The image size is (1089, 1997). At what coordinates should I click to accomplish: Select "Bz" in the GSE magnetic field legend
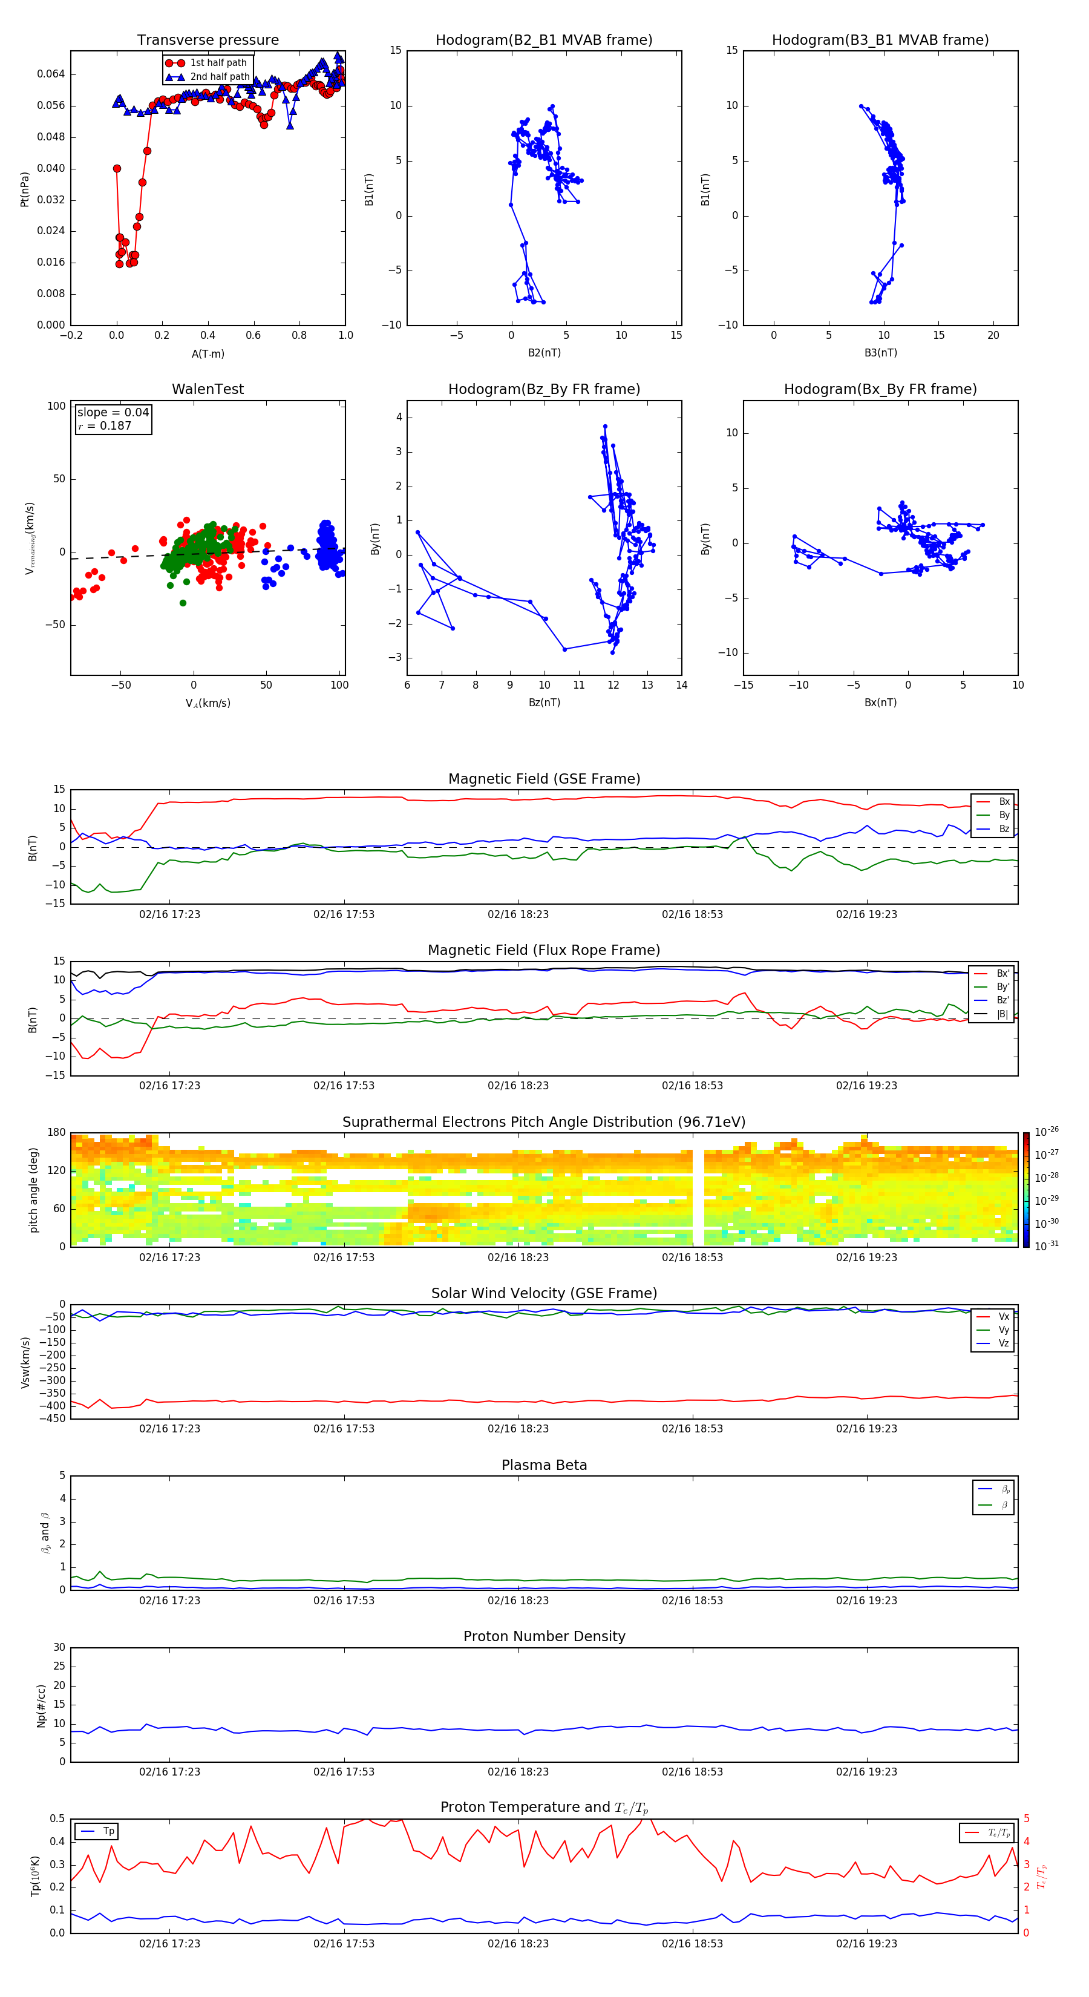[993, 828]
